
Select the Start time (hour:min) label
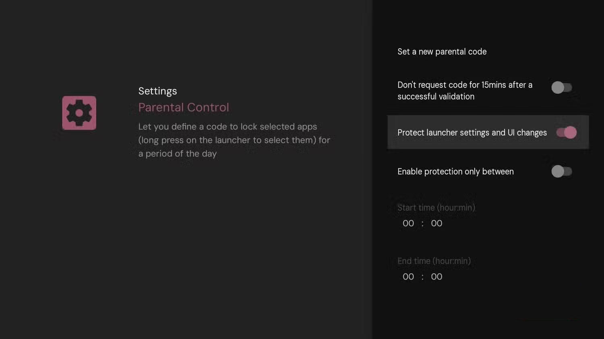(436, 208)
